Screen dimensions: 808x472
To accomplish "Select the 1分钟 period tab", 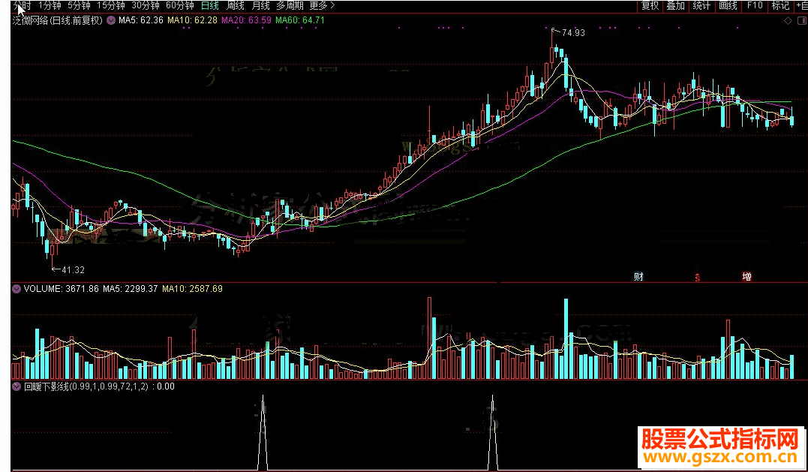I will click(50, 6).
